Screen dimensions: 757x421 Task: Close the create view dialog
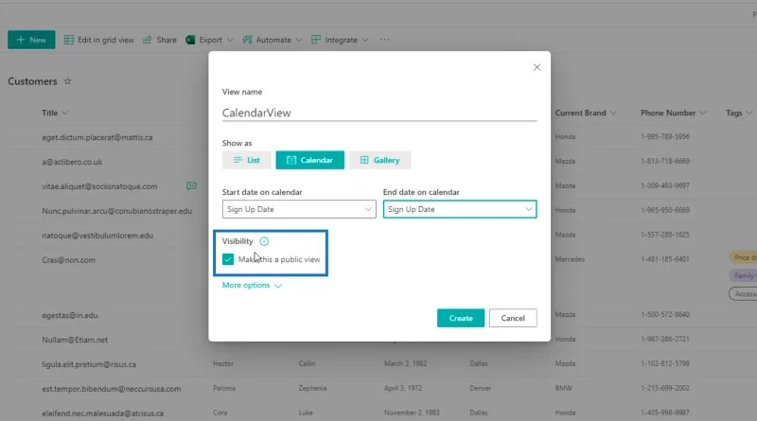(537, 67)
